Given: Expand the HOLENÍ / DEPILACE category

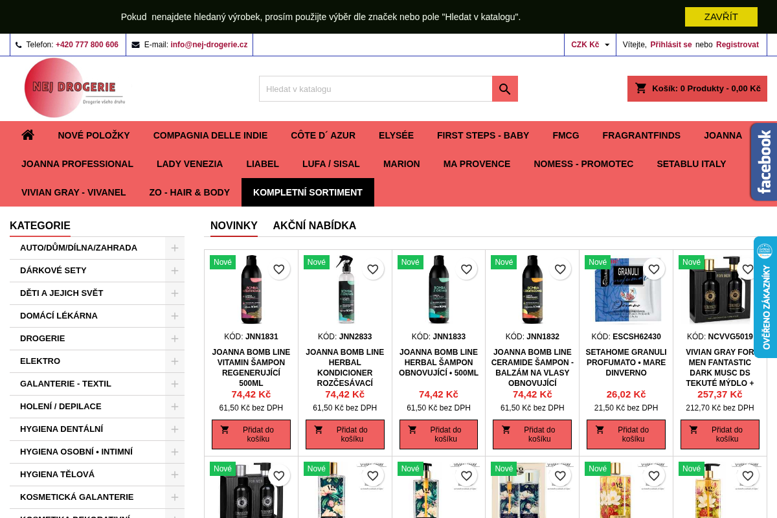Looking at the screenshot, I should click(175, 407).
